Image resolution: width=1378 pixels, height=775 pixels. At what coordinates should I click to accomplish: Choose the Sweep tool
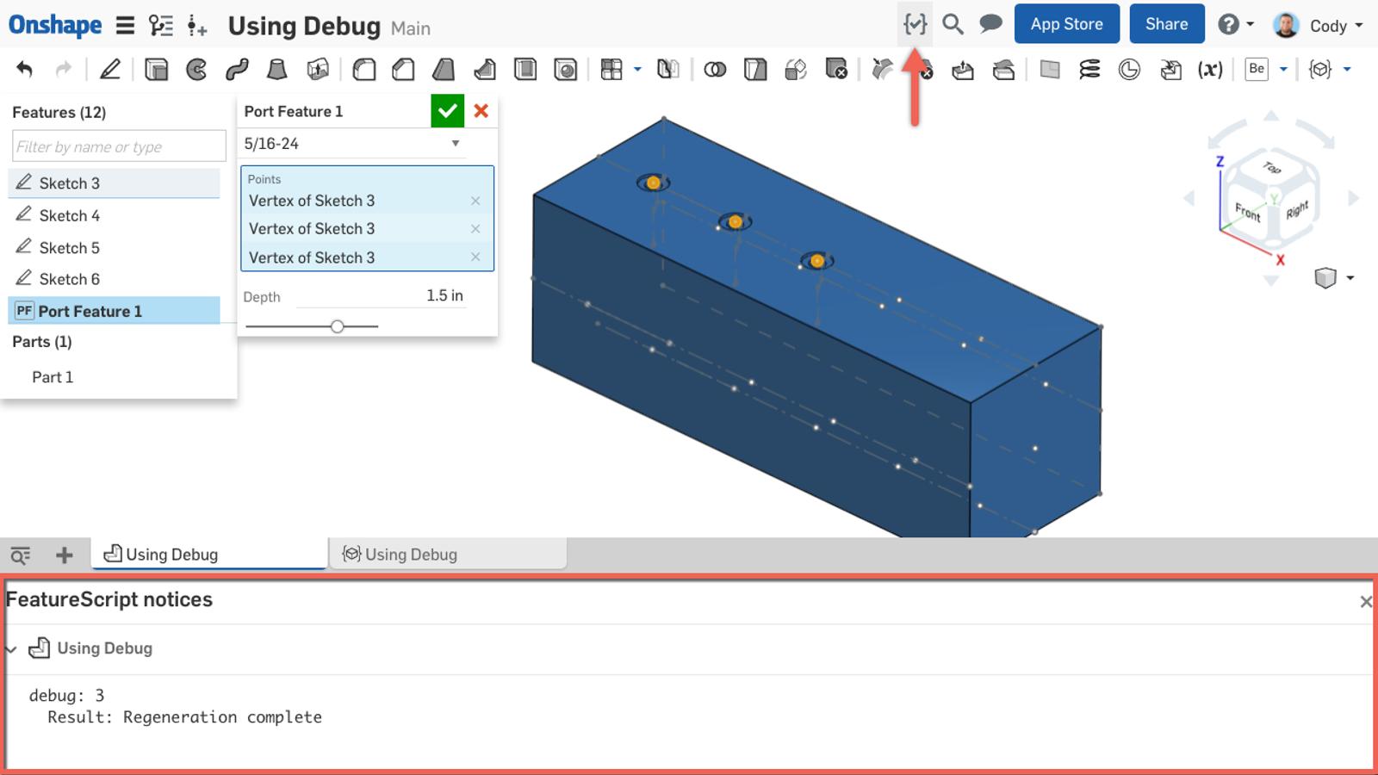pos(237,70)
